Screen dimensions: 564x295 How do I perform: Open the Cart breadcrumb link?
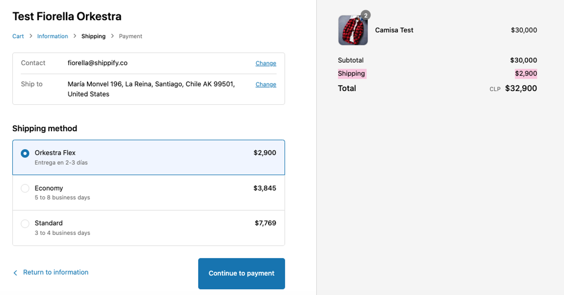click(x=18, y=36)
